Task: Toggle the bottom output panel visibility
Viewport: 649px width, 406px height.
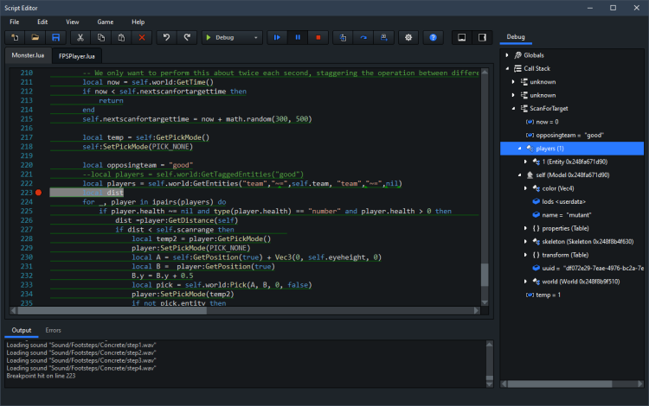Action: (x=462, y=38)
